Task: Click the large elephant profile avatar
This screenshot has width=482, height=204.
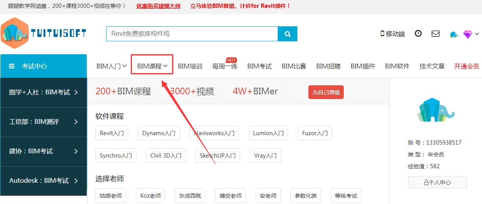Action: [436, 110]
